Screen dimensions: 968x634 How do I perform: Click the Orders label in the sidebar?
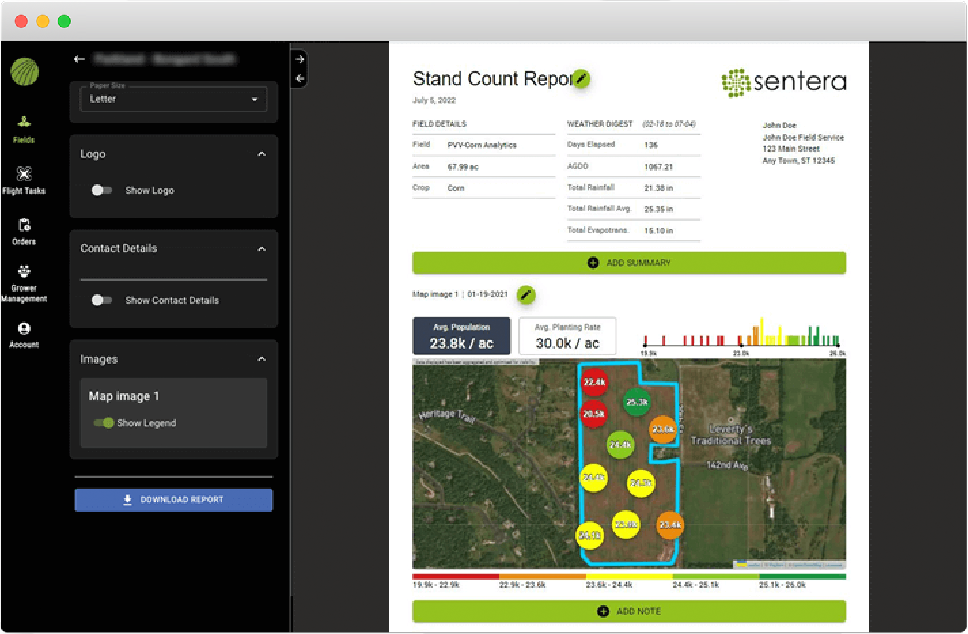tap(24, 242)
